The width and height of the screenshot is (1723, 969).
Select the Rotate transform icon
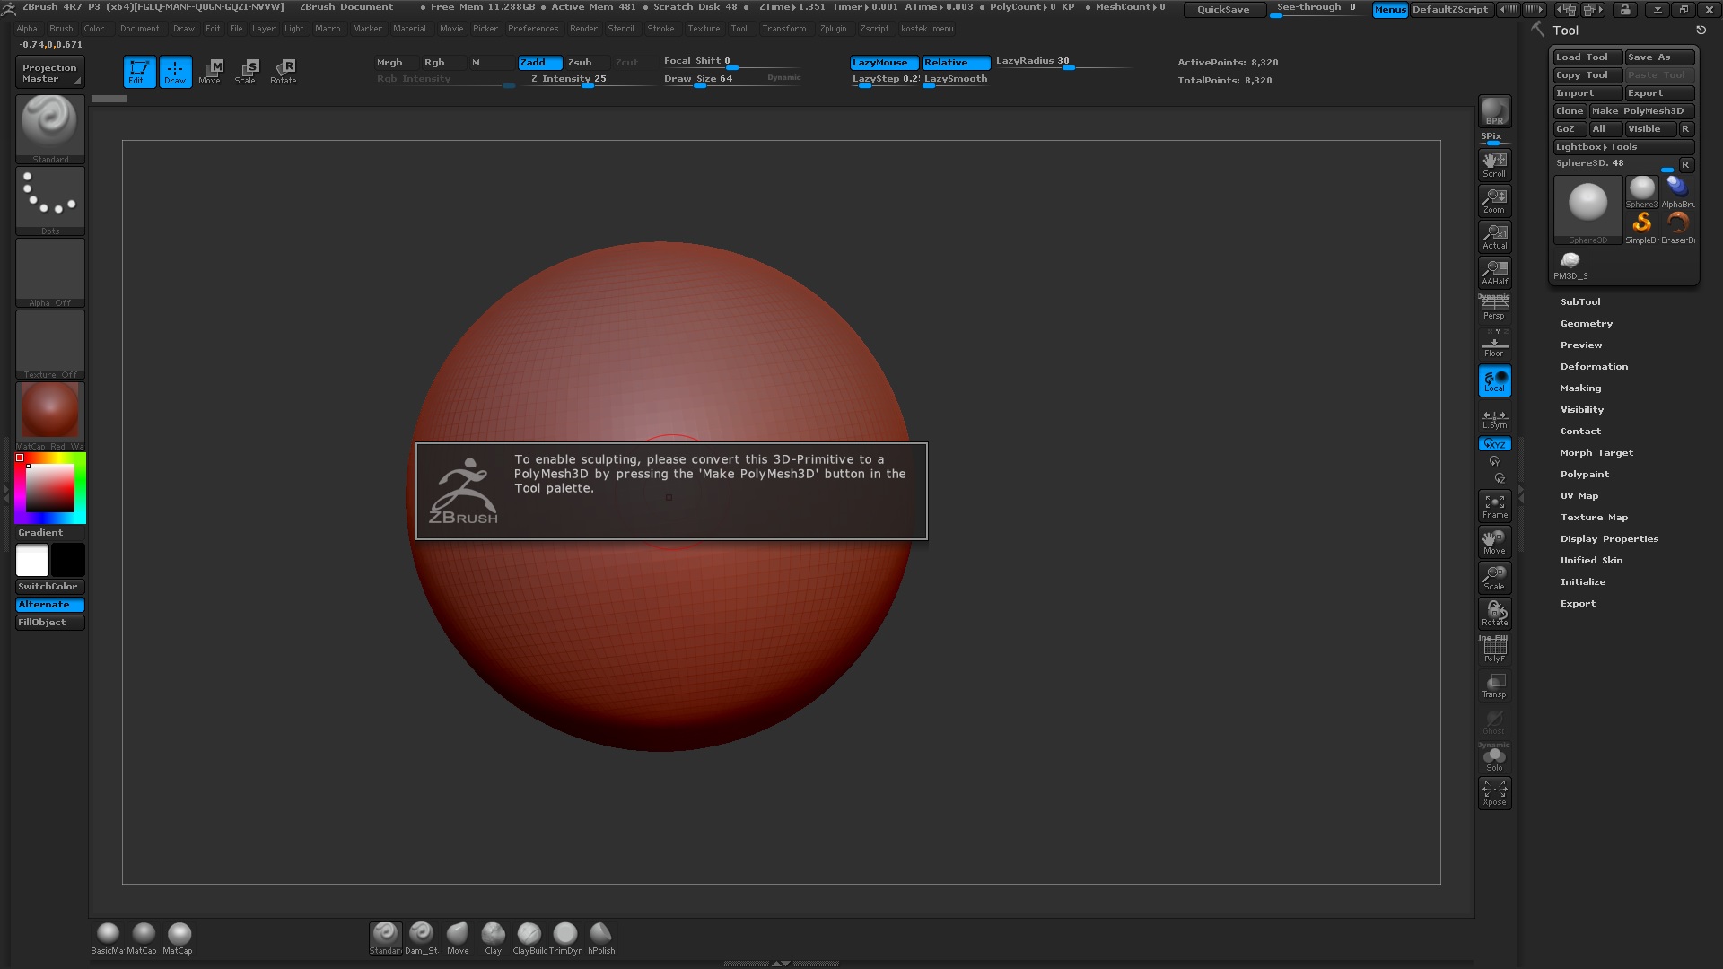click(284, 72)
